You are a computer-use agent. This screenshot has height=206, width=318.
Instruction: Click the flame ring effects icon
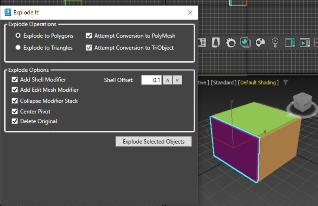pos(231,43)
